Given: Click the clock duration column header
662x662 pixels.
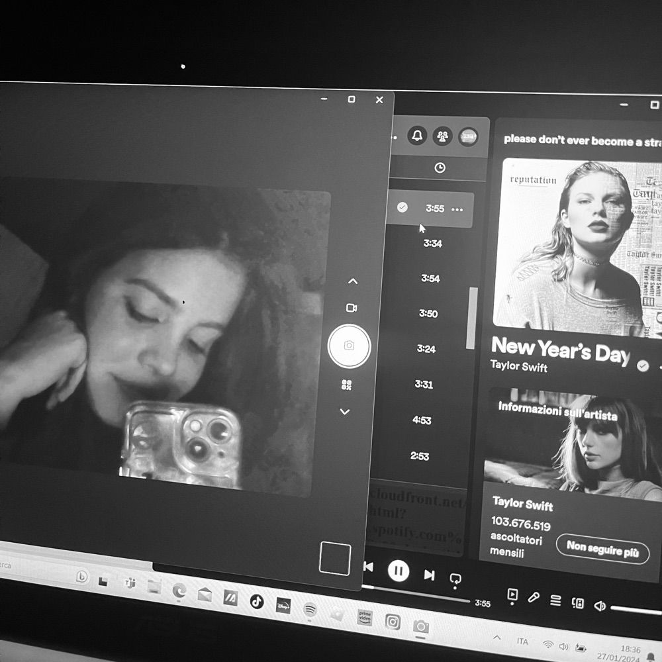Looking at the screenshot, I should pyautogui.click(x=440, y=168).
